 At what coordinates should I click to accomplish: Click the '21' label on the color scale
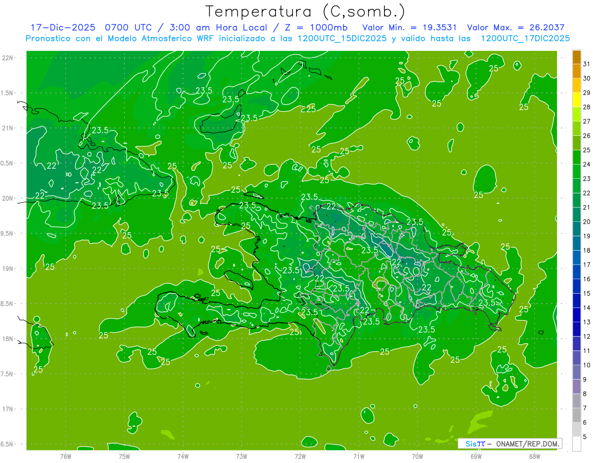click(587, 207)
